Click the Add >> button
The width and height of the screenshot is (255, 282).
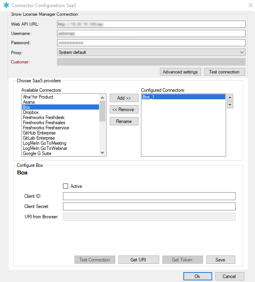coord(124,98)
